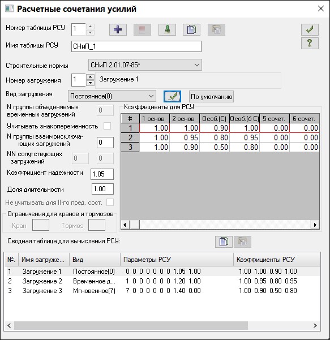The image size is (330, 340).
Task: Select the Загружение 2 row in summary table
Action: (x=162, y=281)
